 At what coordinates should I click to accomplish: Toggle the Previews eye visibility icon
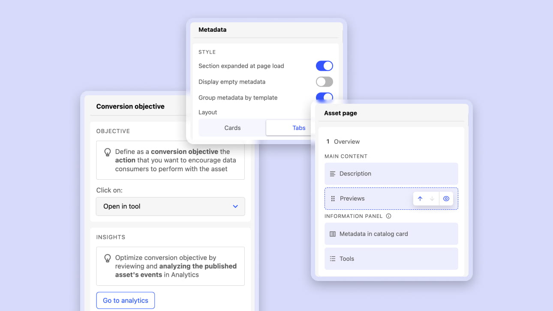[x=446, y=199]
